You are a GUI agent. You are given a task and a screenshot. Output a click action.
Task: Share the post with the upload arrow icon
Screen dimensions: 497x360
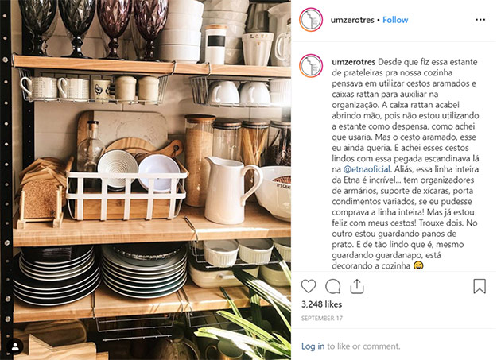(356, 286)
